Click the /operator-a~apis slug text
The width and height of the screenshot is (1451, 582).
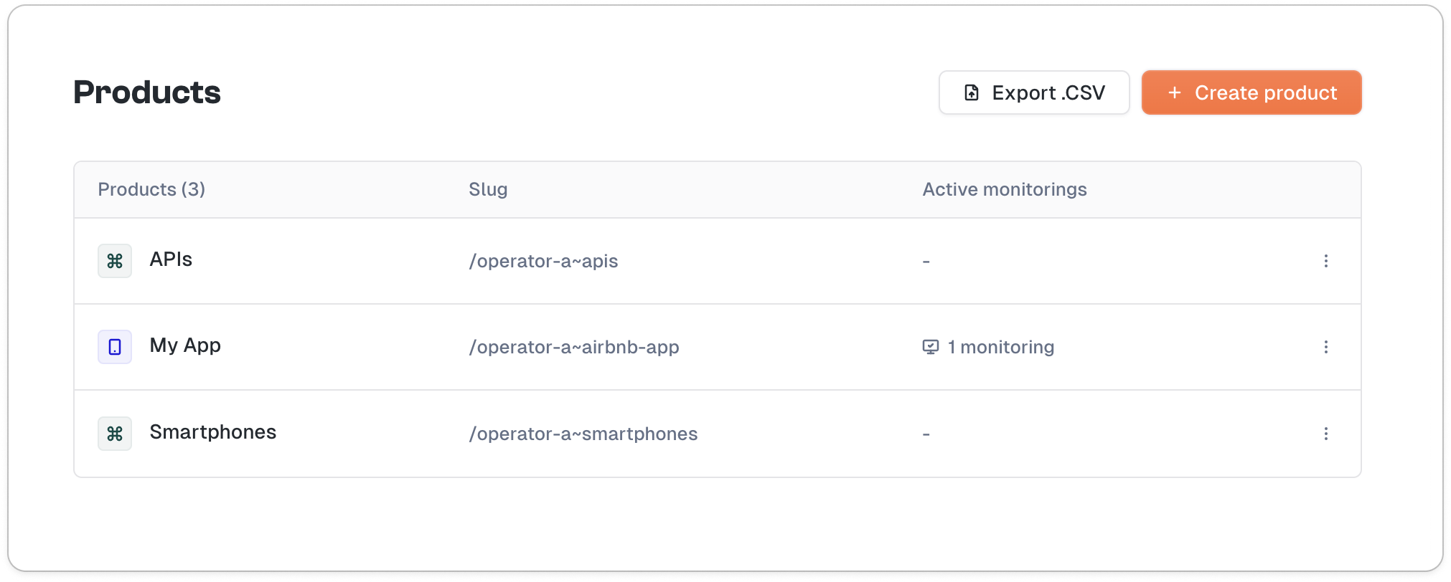coord(543,261)
